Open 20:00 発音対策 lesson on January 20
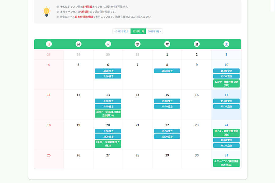Image resolution: width=275 pixels, height=183 pixels. [108, 144]
